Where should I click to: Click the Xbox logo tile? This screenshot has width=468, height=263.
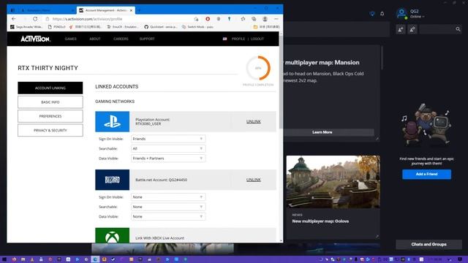point(112,235)
